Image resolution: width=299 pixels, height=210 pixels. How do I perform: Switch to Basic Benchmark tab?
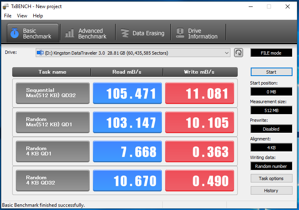pyautogui.click(x=33, y=33)
